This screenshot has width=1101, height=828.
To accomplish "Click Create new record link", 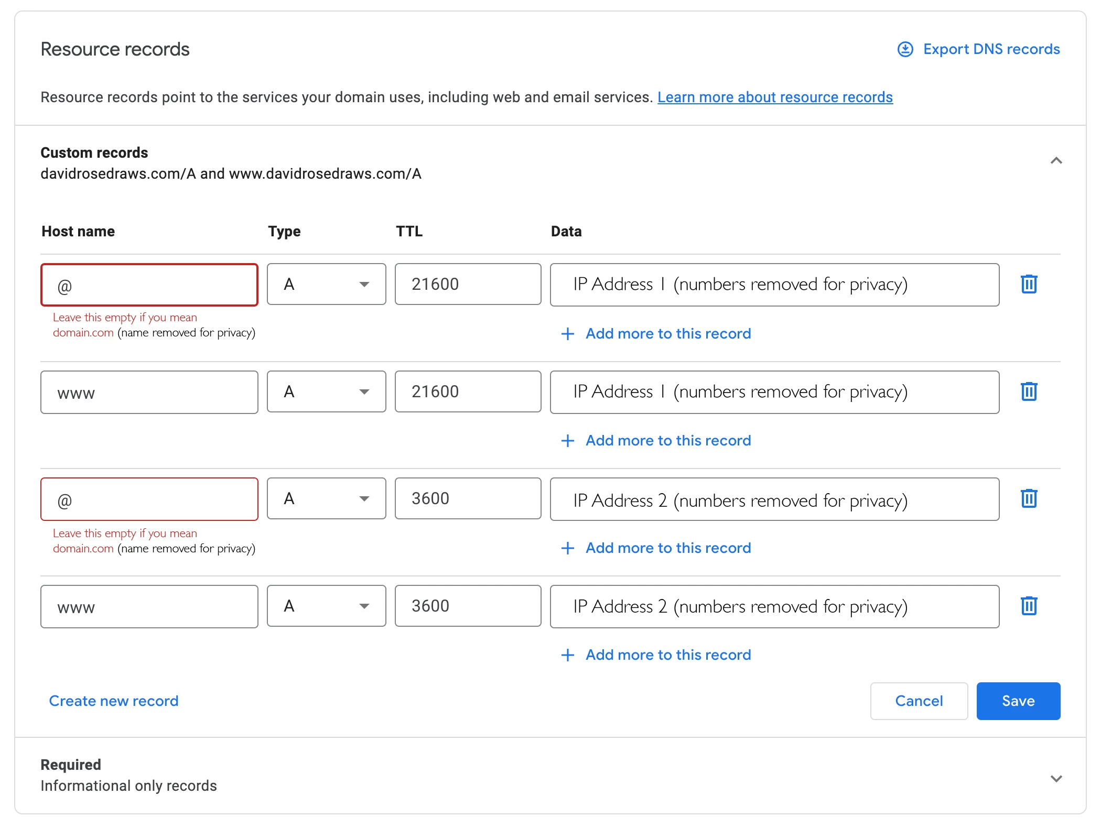I will (x=114, y=701).
